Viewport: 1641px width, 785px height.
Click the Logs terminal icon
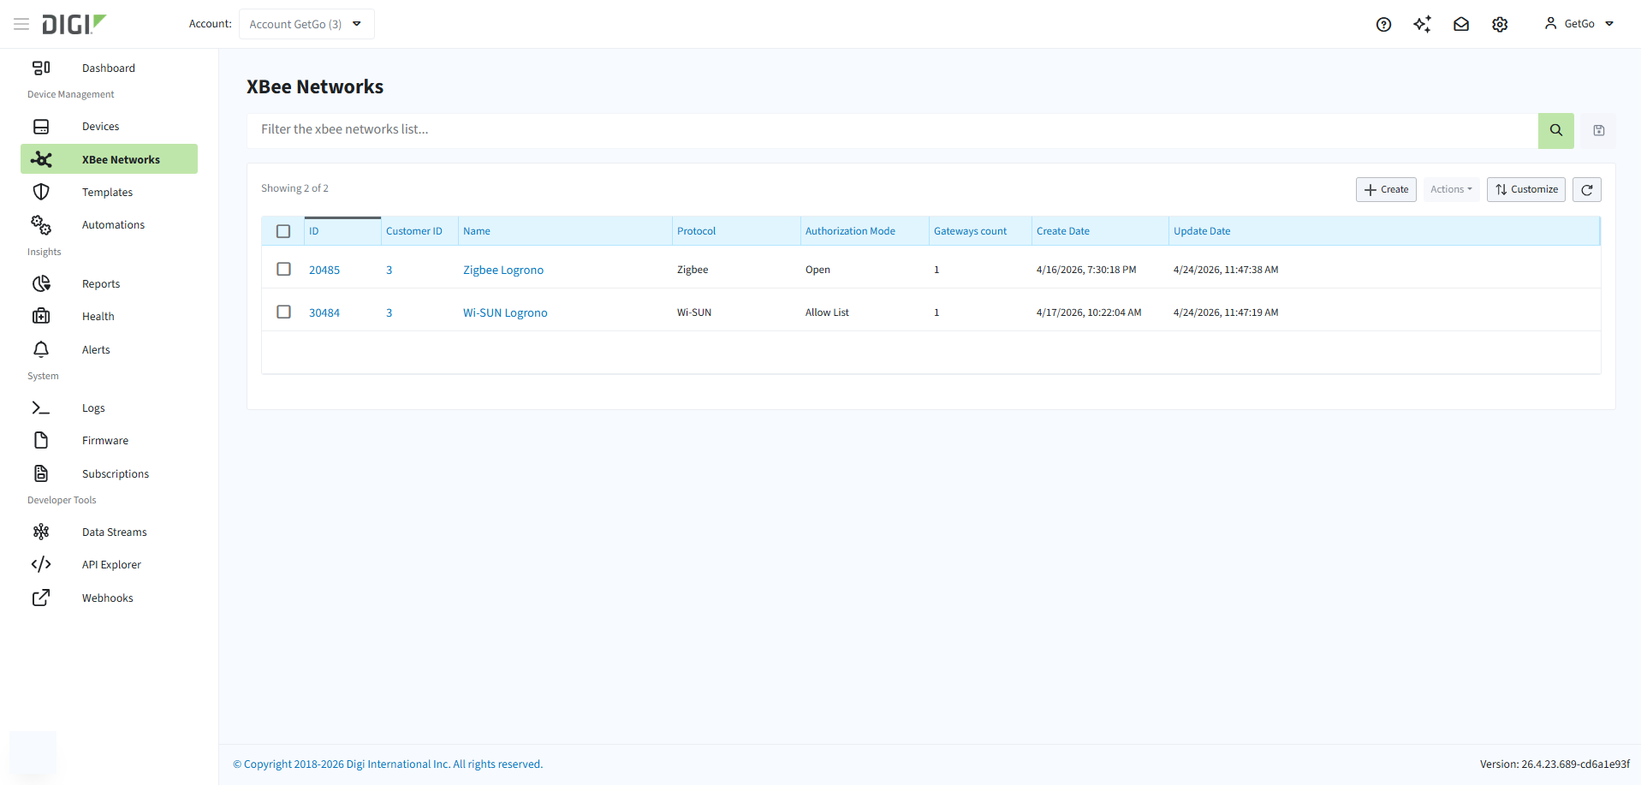click(x=41, y=407)
